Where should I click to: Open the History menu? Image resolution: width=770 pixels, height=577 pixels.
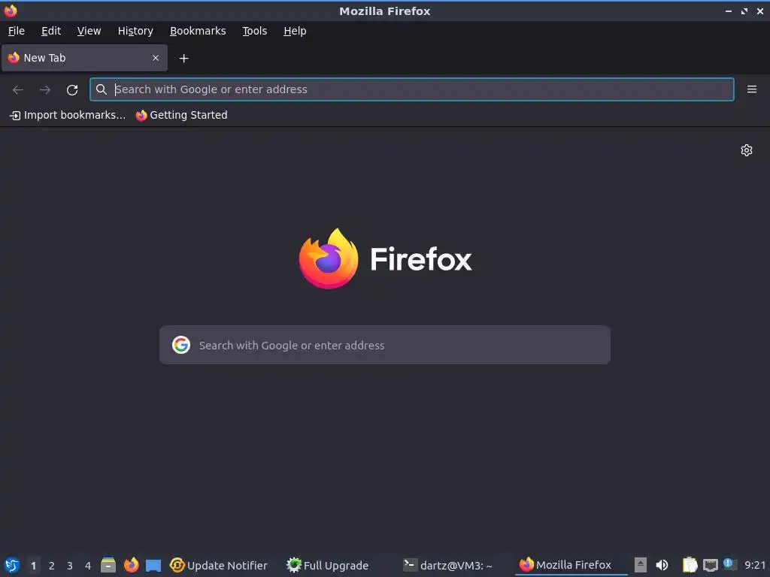pyautogui.click(x=135, y=31)
